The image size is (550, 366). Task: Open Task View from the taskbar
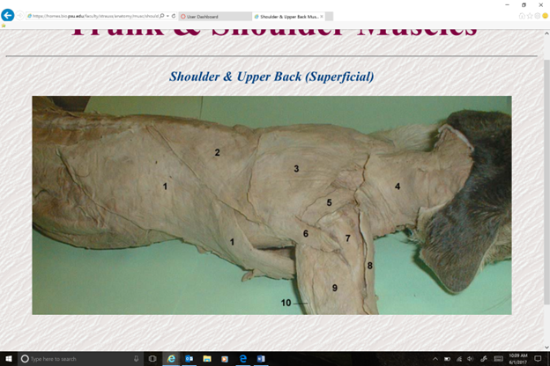pos(152,359)
